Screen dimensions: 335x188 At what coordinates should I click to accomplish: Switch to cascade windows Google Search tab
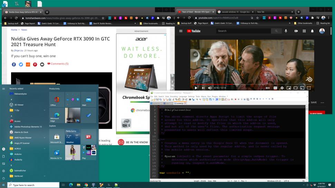click(x=236, y=12)
